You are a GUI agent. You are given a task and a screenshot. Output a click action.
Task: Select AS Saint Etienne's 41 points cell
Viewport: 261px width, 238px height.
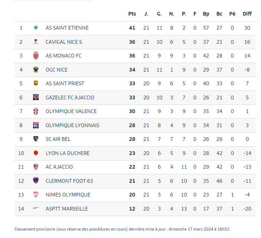point(132,28)
